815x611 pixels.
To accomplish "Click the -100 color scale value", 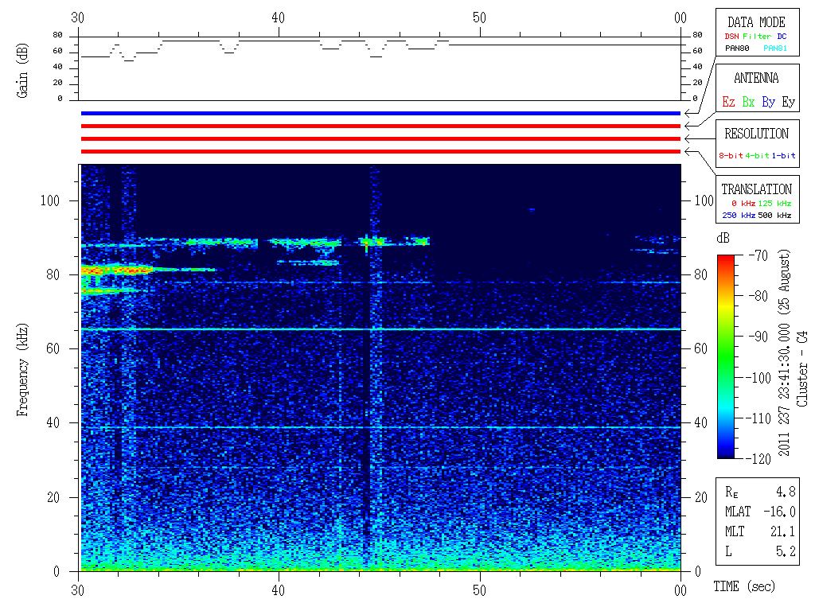I will [x=758, y=378].
